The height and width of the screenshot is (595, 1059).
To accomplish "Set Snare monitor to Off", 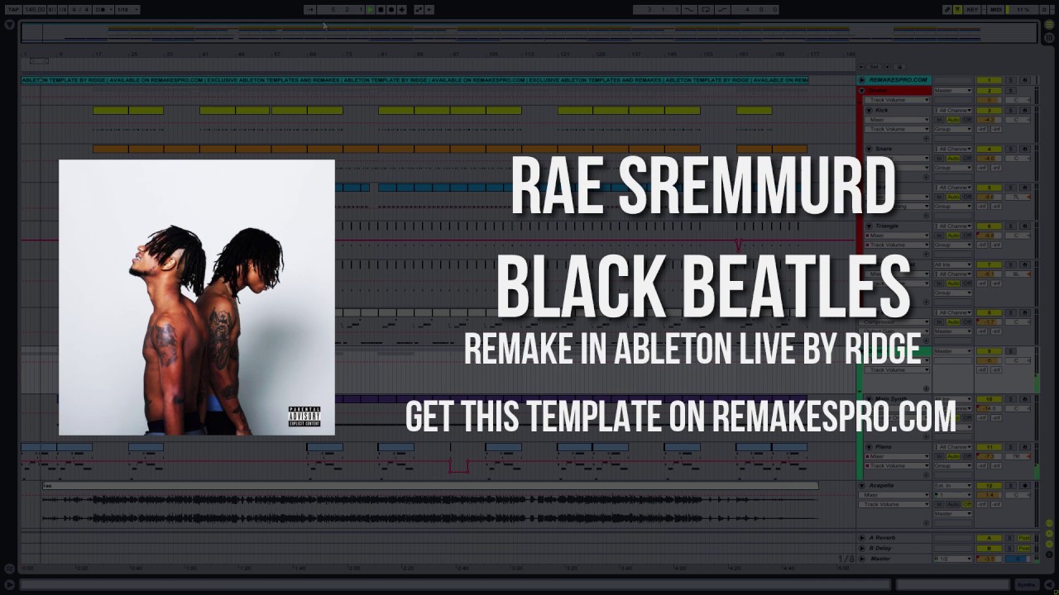I will 967,158.
